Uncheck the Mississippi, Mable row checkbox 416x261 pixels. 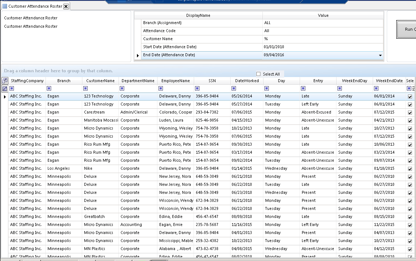tap(410, 241)
